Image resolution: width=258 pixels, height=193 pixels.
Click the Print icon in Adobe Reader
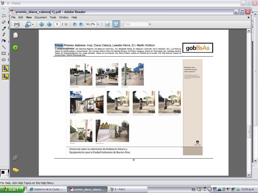point(17,24)
